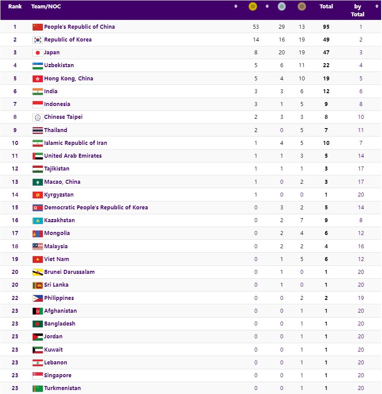Click the silver medal column icon
The height and width of the screenshot is (394, 382).
pyautogui.click(x=281, y=7)
